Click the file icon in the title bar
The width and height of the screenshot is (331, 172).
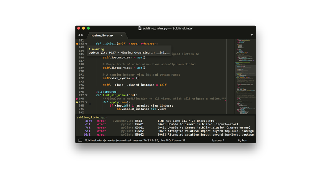(x=139, y=28)
